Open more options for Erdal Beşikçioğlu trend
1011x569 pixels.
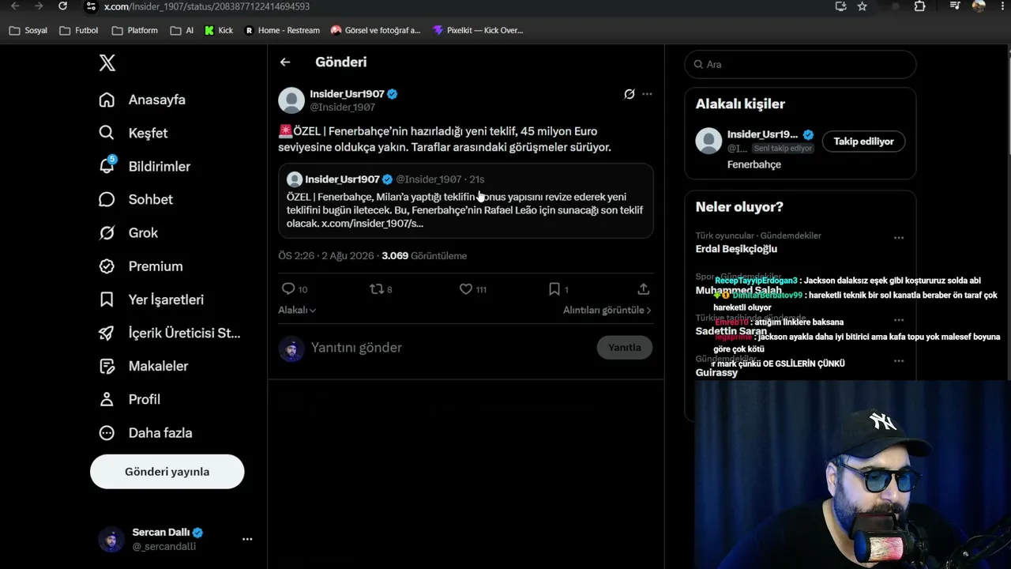click(898, 238)
